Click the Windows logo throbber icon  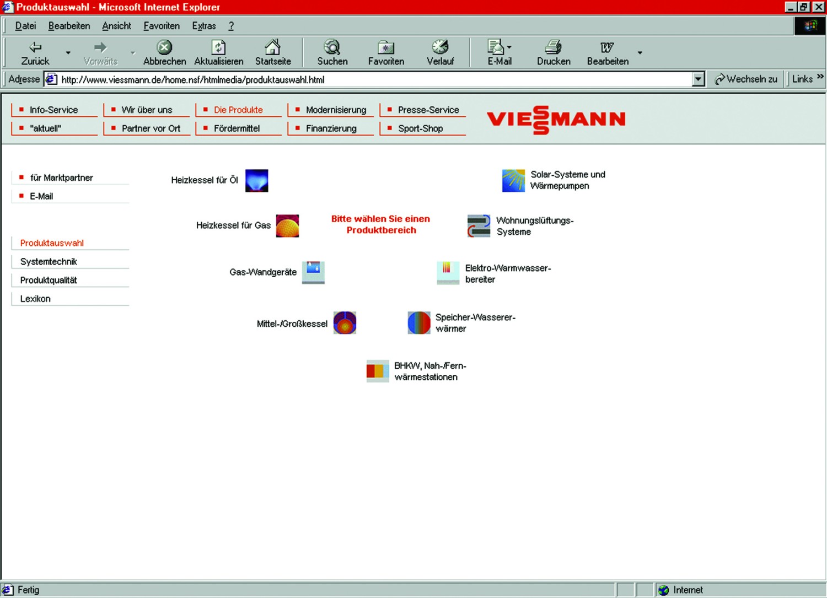pyautogui.click(x=810, y=26)
